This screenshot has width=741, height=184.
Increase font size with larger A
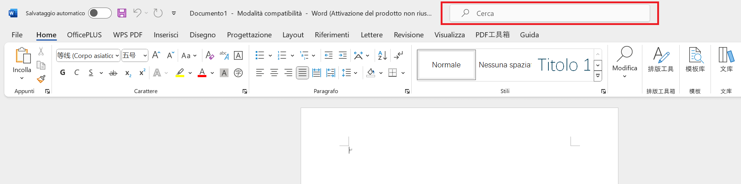pyautogui.click(x=156, y=55)
